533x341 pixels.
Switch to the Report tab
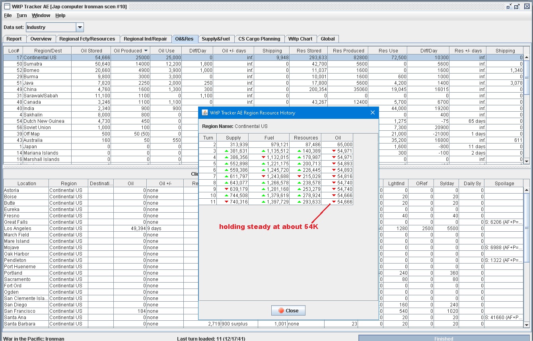(x=14, y=39)
